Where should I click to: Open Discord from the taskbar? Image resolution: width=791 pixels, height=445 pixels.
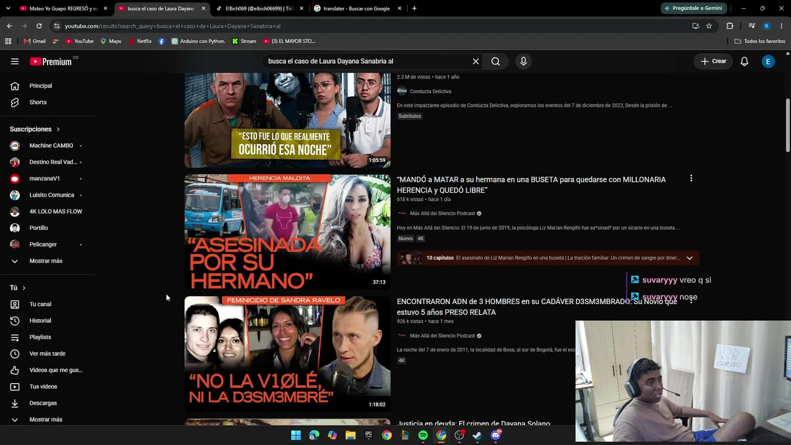pyautogui.click(x=495, y=435)
